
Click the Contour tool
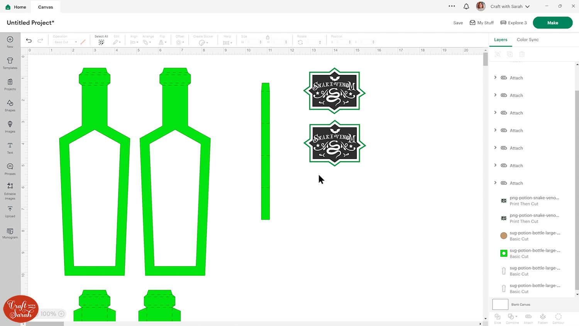coord(558,318)
